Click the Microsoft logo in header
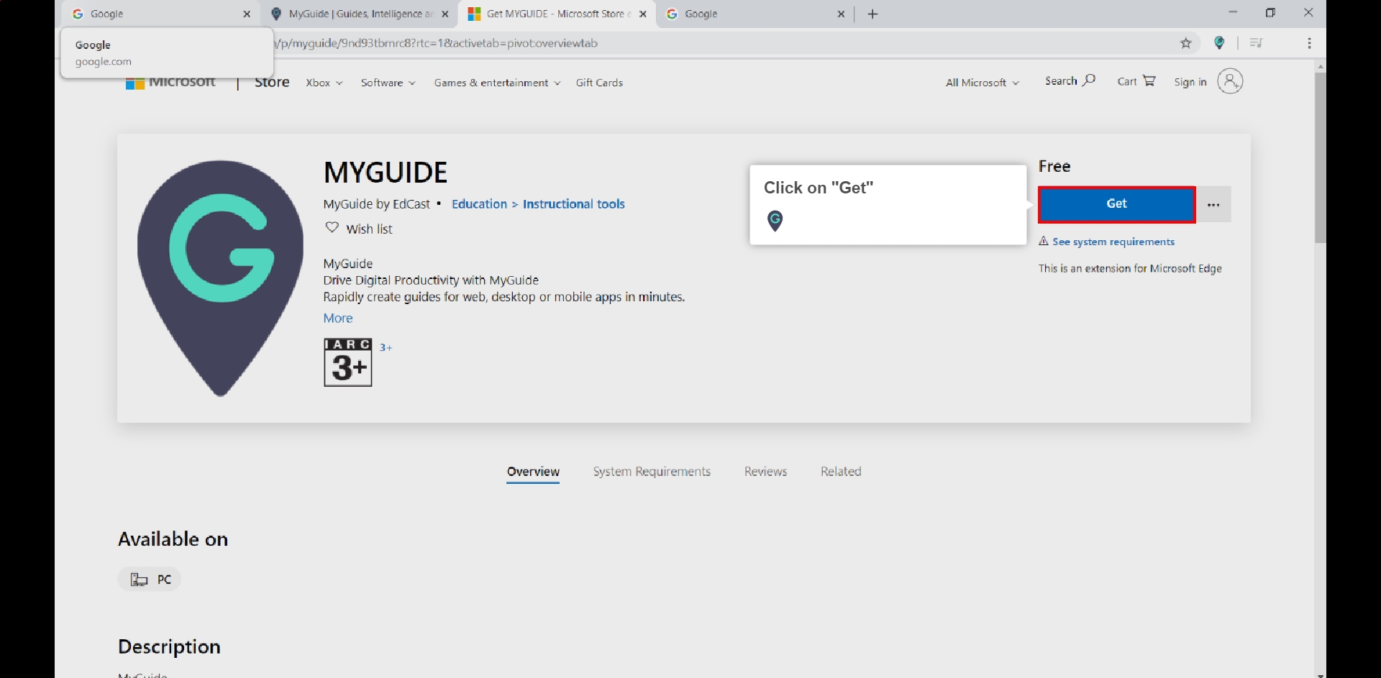The height and width of the screenshot is (678, 1381). (171, 82)
